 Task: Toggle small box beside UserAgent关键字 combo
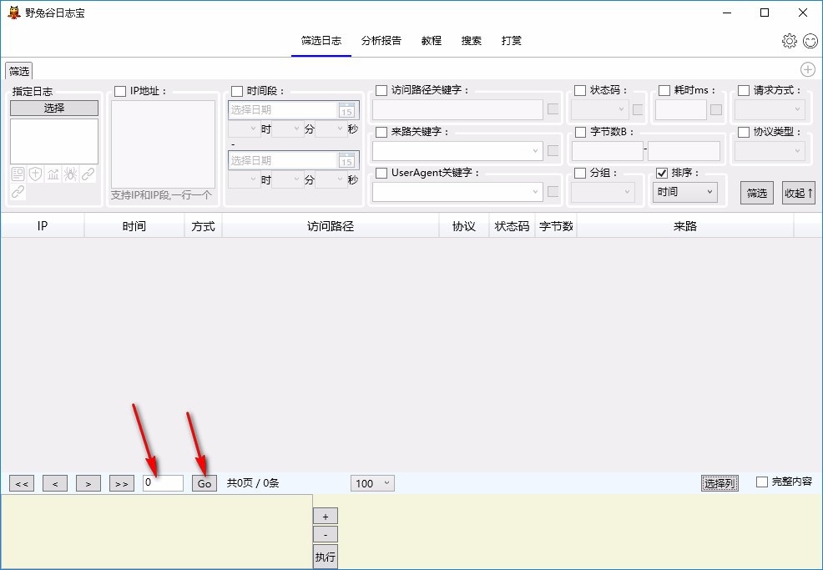553,192
